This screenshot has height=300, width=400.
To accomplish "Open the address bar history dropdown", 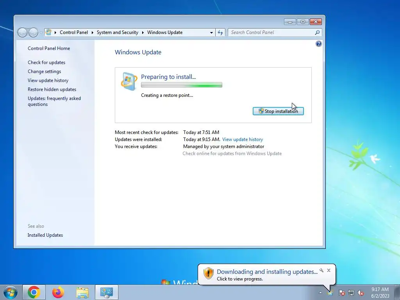I will [x=211, y=33].
